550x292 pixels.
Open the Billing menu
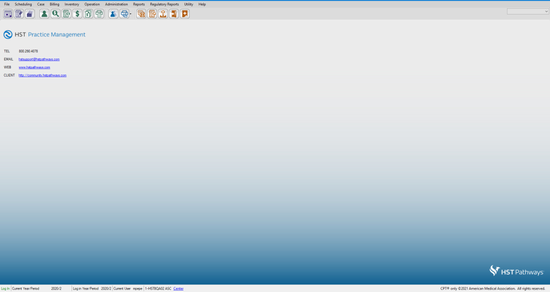[54, 4]
